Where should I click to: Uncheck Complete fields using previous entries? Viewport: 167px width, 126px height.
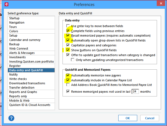pos(68,31)
